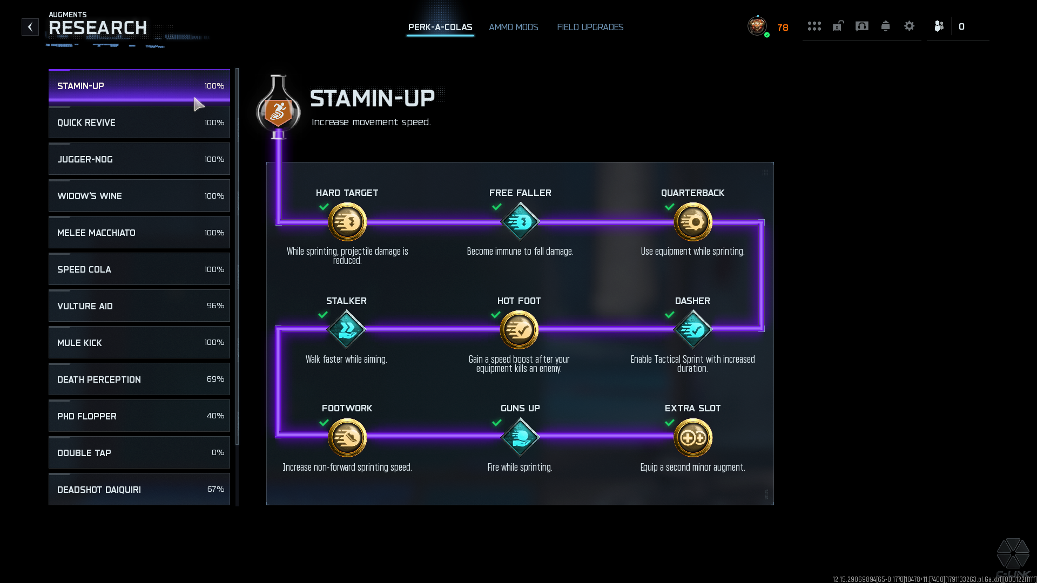Screen dimensions: 1037x583
Task: Open the social party icon
Action: 939,26
